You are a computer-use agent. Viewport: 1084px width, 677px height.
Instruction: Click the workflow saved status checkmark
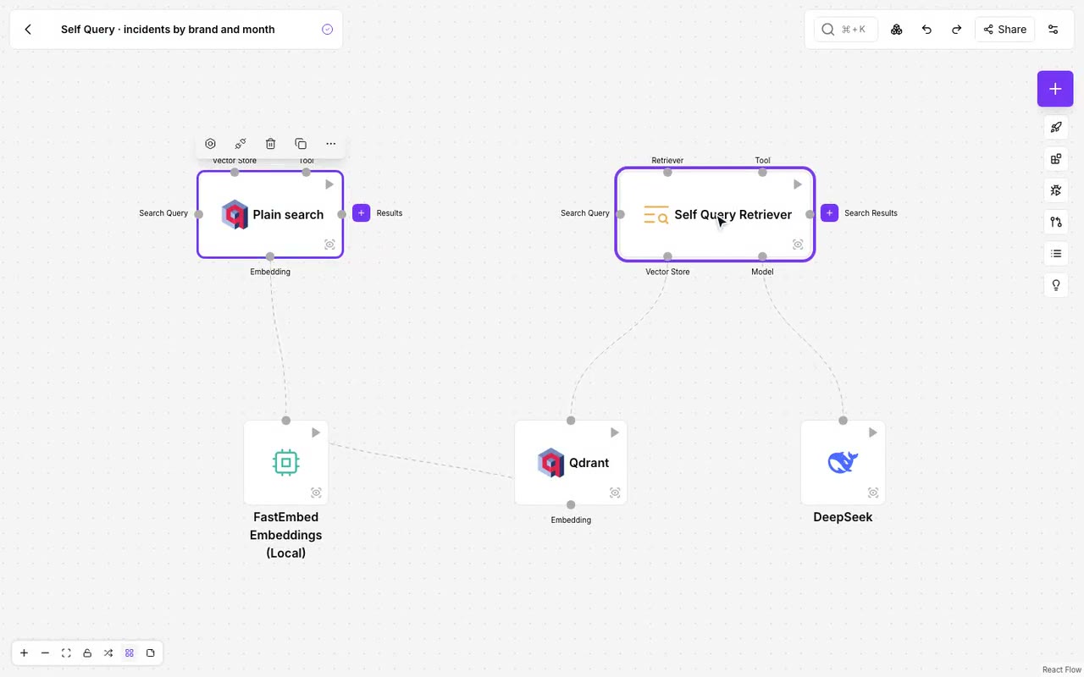tap(328, 30)
